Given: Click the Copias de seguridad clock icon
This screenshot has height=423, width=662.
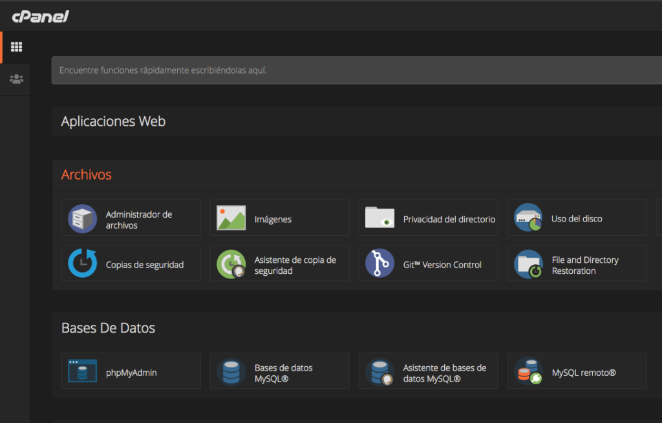Looking at the screenshot, I should click(83, 263).
